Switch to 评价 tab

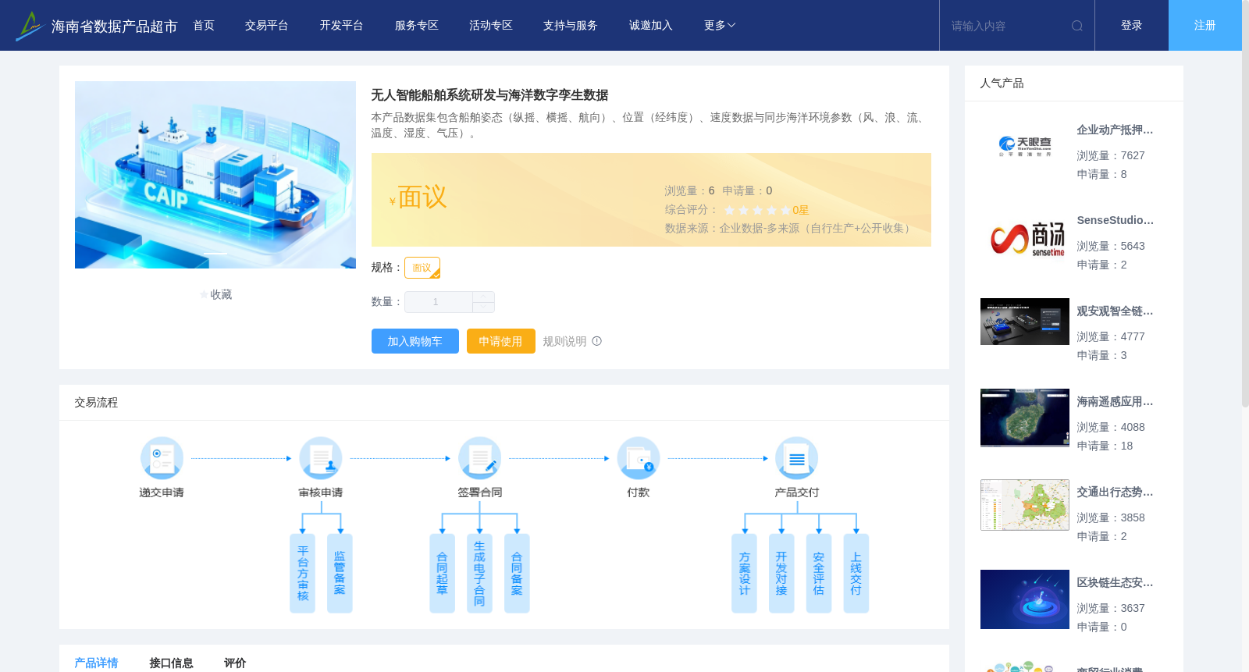[x=235, y=663]
